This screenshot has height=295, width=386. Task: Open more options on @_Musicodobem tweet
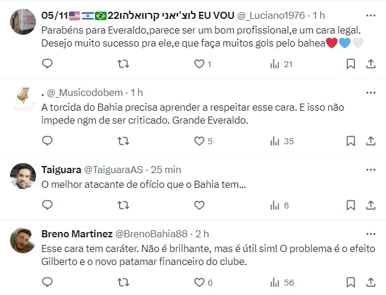[x=369, y=92]
